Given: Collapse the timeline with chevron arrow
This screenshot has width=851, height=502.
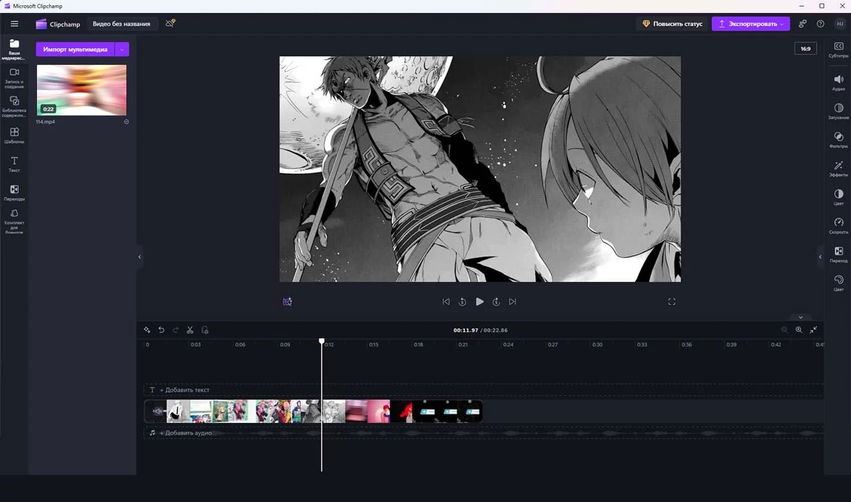Looking at the screenshot, I should pyautogui.click(x=801, y=317).
